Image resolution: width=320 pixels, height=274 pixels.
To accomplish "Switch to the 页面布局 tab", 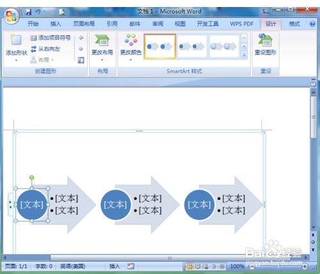I will [x=84, y=24].
